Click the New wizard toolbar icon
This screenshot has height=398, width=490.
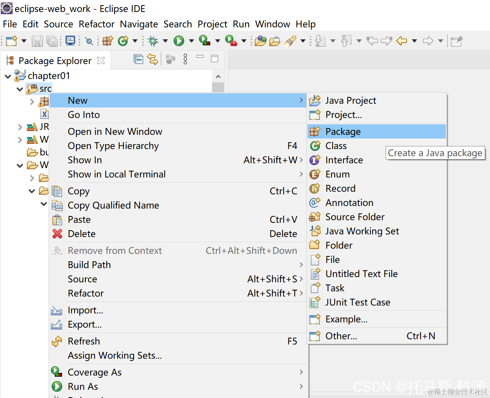tap(12, 41)
